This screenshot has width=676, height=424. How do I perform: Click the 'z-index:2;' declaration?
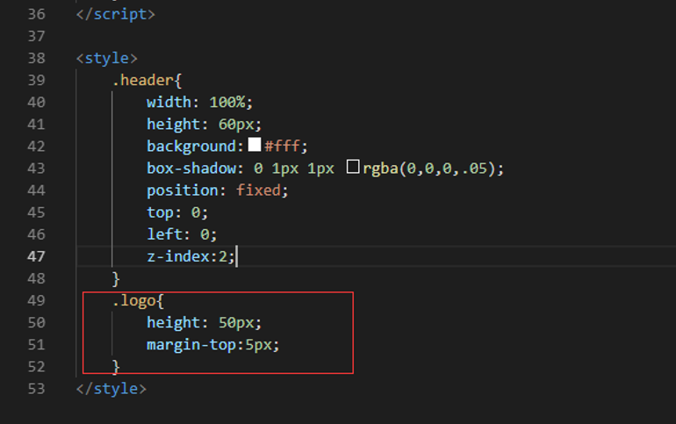[x=191, y=256]
